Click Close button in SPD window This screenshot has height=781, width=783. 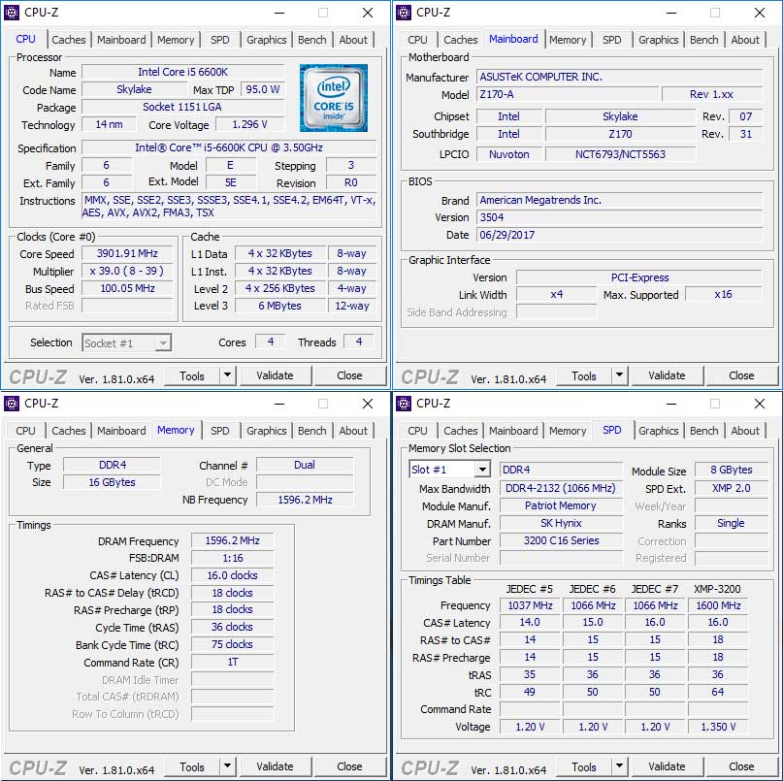741,766
